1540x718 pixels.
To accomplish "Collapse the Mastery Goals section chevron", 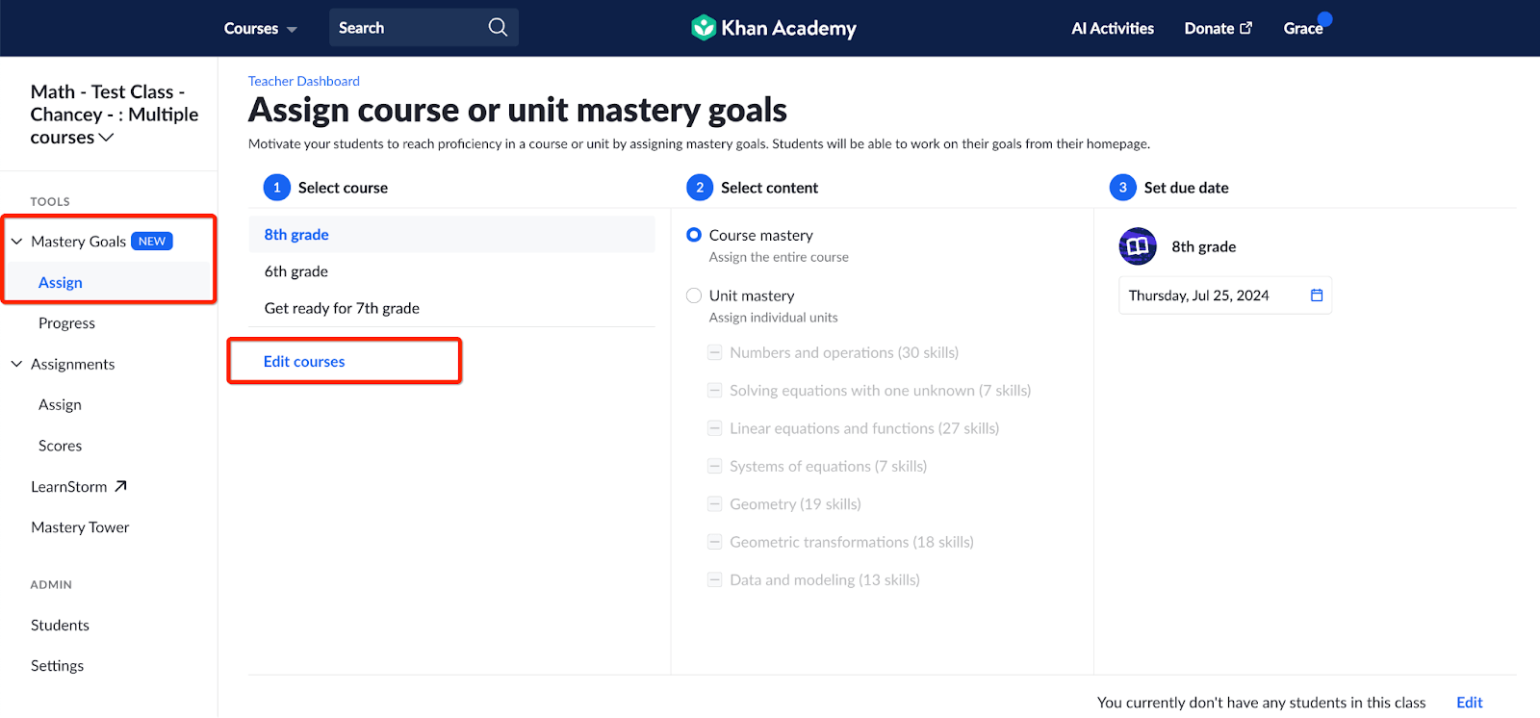I will click(x=16, y=242).
